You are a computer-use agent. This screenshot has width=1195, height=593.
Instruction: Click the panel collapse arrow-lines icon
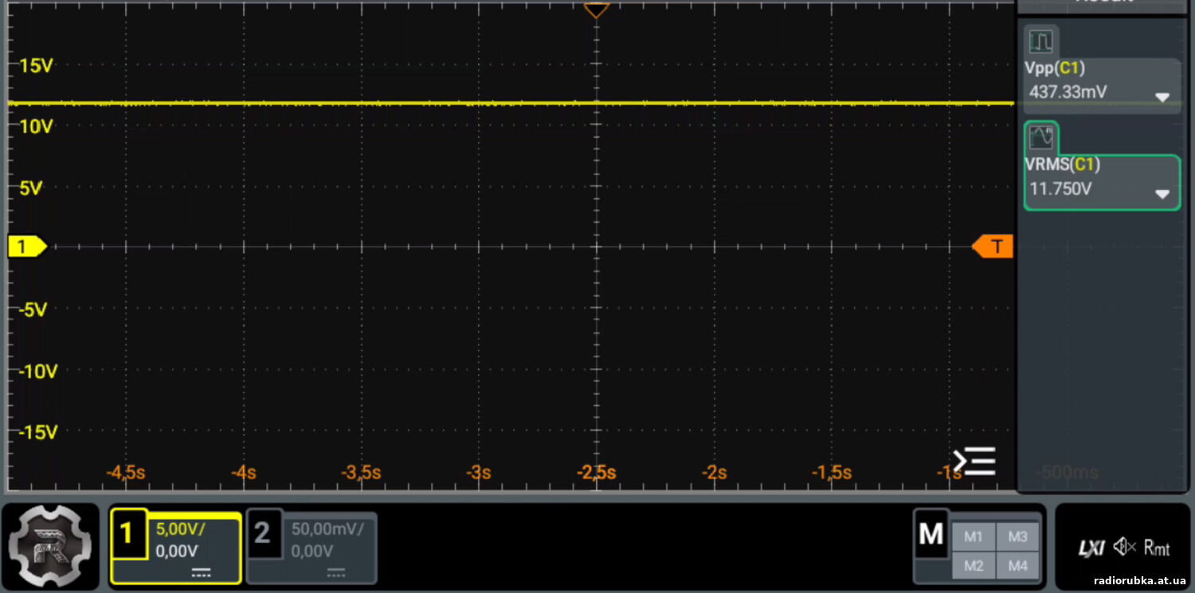coord(975,461)
